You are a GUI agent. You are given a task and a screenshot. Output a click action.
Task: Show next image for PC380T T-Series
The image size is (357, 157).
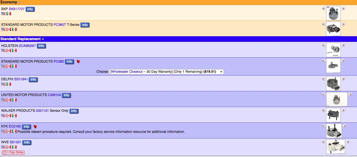tap(343, 24)
